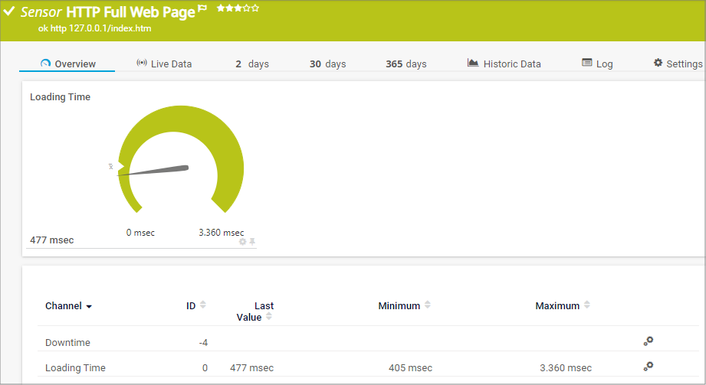The width and height of the screenshot is (706, 385).
Task: Show the 365 days graph tab
Action: (406, 64)
